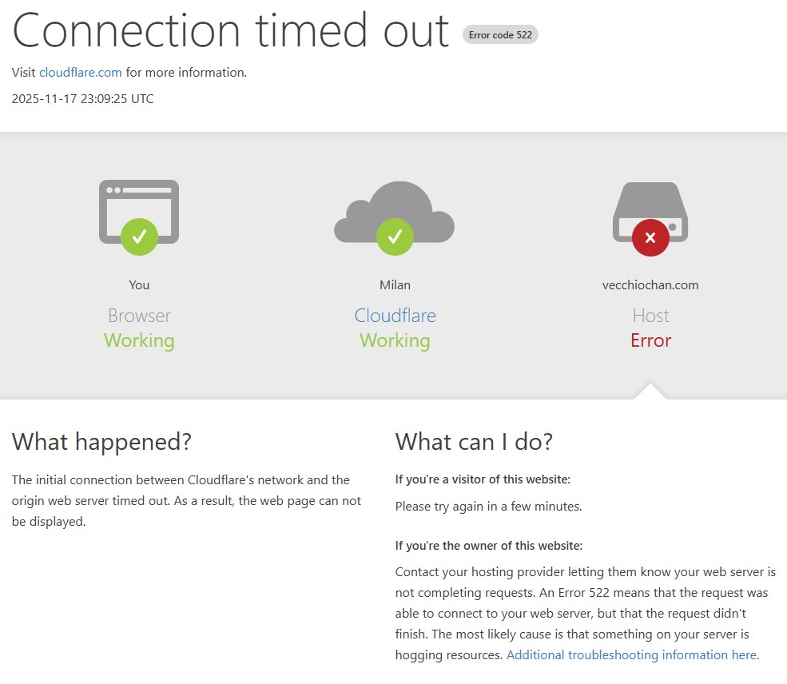Viewport: 787px width, 684px height.
Task: Click the red Error status text
Action: point(650,340)
